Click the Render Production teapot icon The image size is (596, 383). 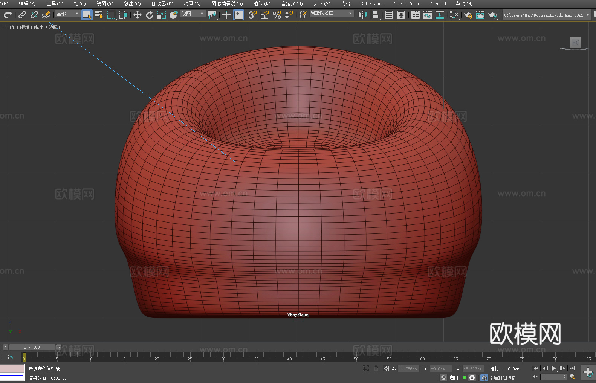pyautogui.click(x=492, y=15)
